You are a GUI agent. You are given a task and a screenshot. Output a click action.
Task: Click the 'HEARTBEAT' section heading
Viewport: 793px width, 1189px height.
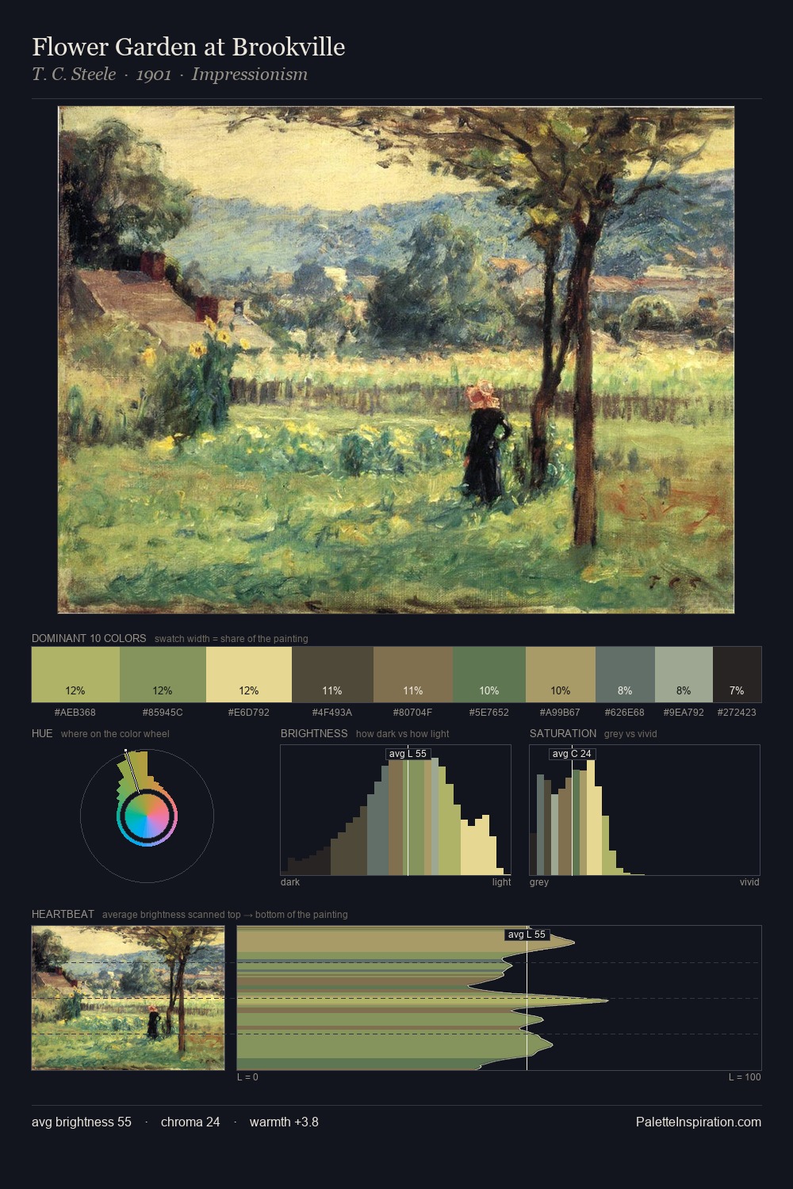(x=63, y=914)
